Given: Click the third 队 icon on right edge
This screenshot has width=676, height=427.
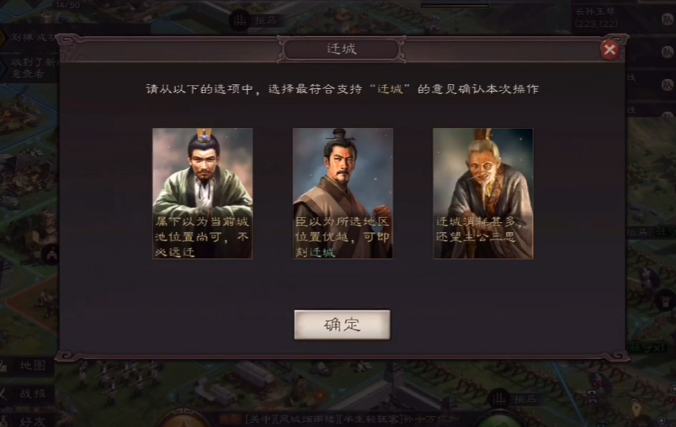Looking at the screenshot, I should pos(668,84).
